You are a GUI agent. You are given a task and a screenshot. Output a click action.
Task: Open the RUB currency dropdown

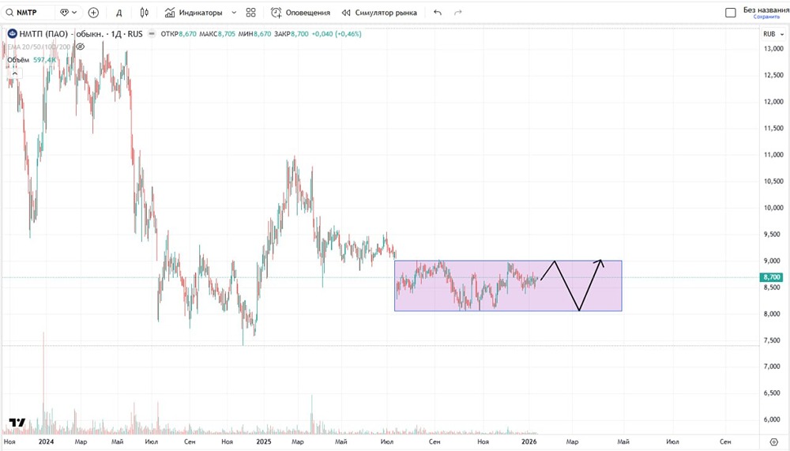tap(773, 34)
